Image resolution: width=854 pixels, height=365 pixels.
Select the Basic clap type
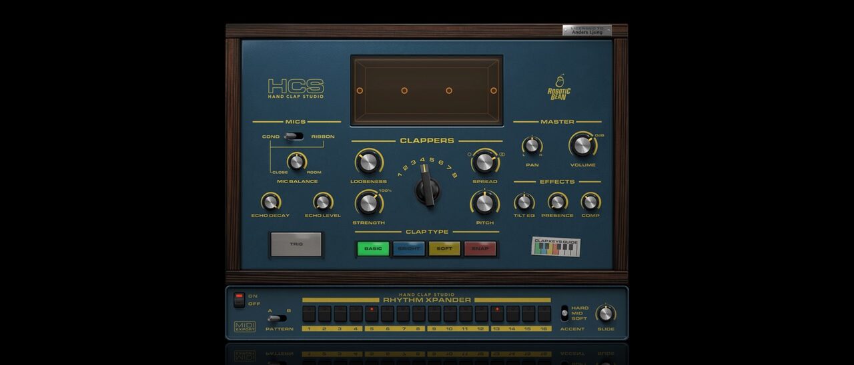373,248
